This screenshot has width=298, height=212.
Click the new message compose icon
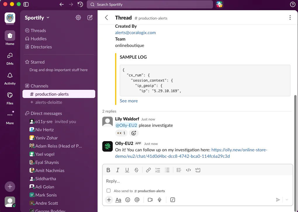[90, 17]
